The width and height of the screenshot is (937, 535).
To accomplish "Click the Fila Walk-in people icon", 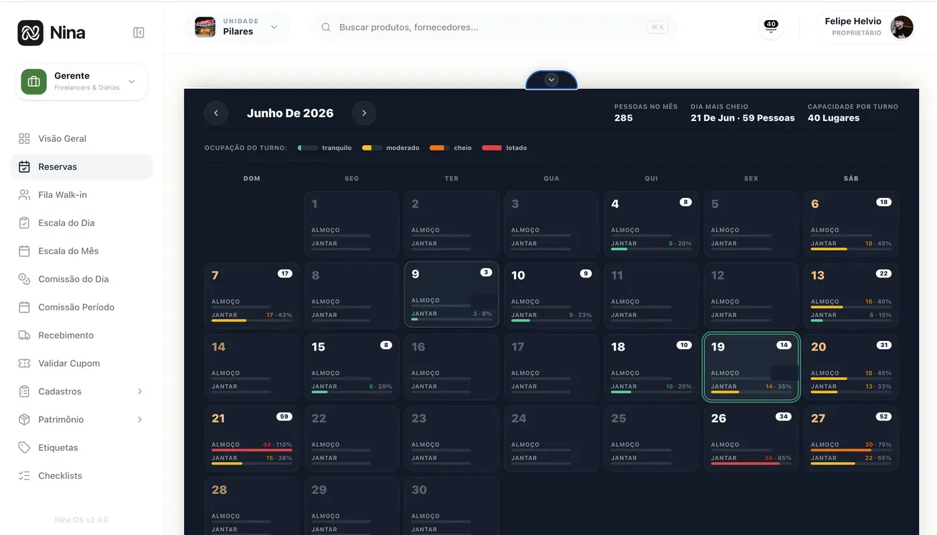I will tap(24, 195).
